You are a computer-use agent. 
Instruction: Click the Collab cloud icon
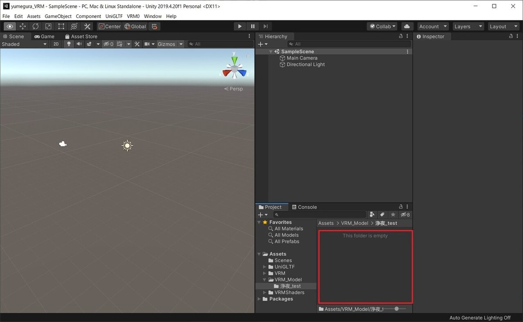click(x=407, y=26)
